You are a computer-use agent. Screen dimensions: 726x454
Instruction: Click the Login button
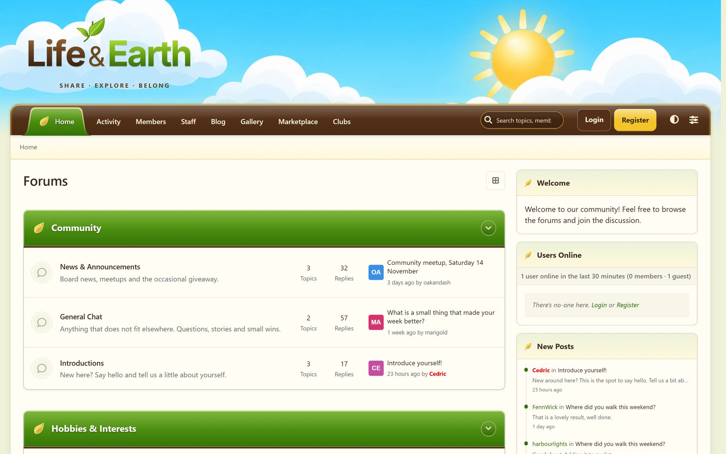click(594, 120)
